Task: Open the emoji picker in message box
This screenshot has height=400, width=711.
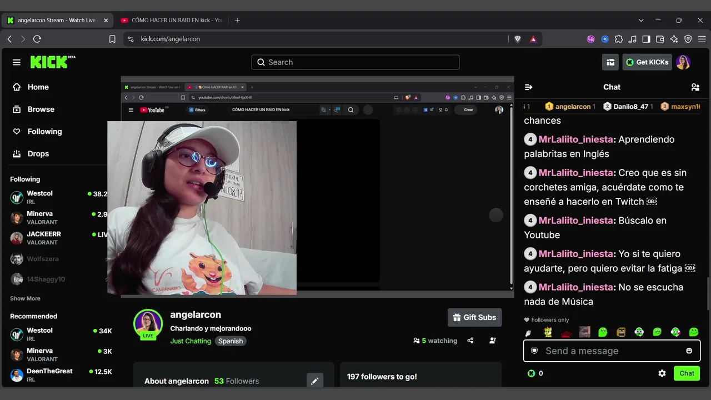Action: [x=689, y=351]
